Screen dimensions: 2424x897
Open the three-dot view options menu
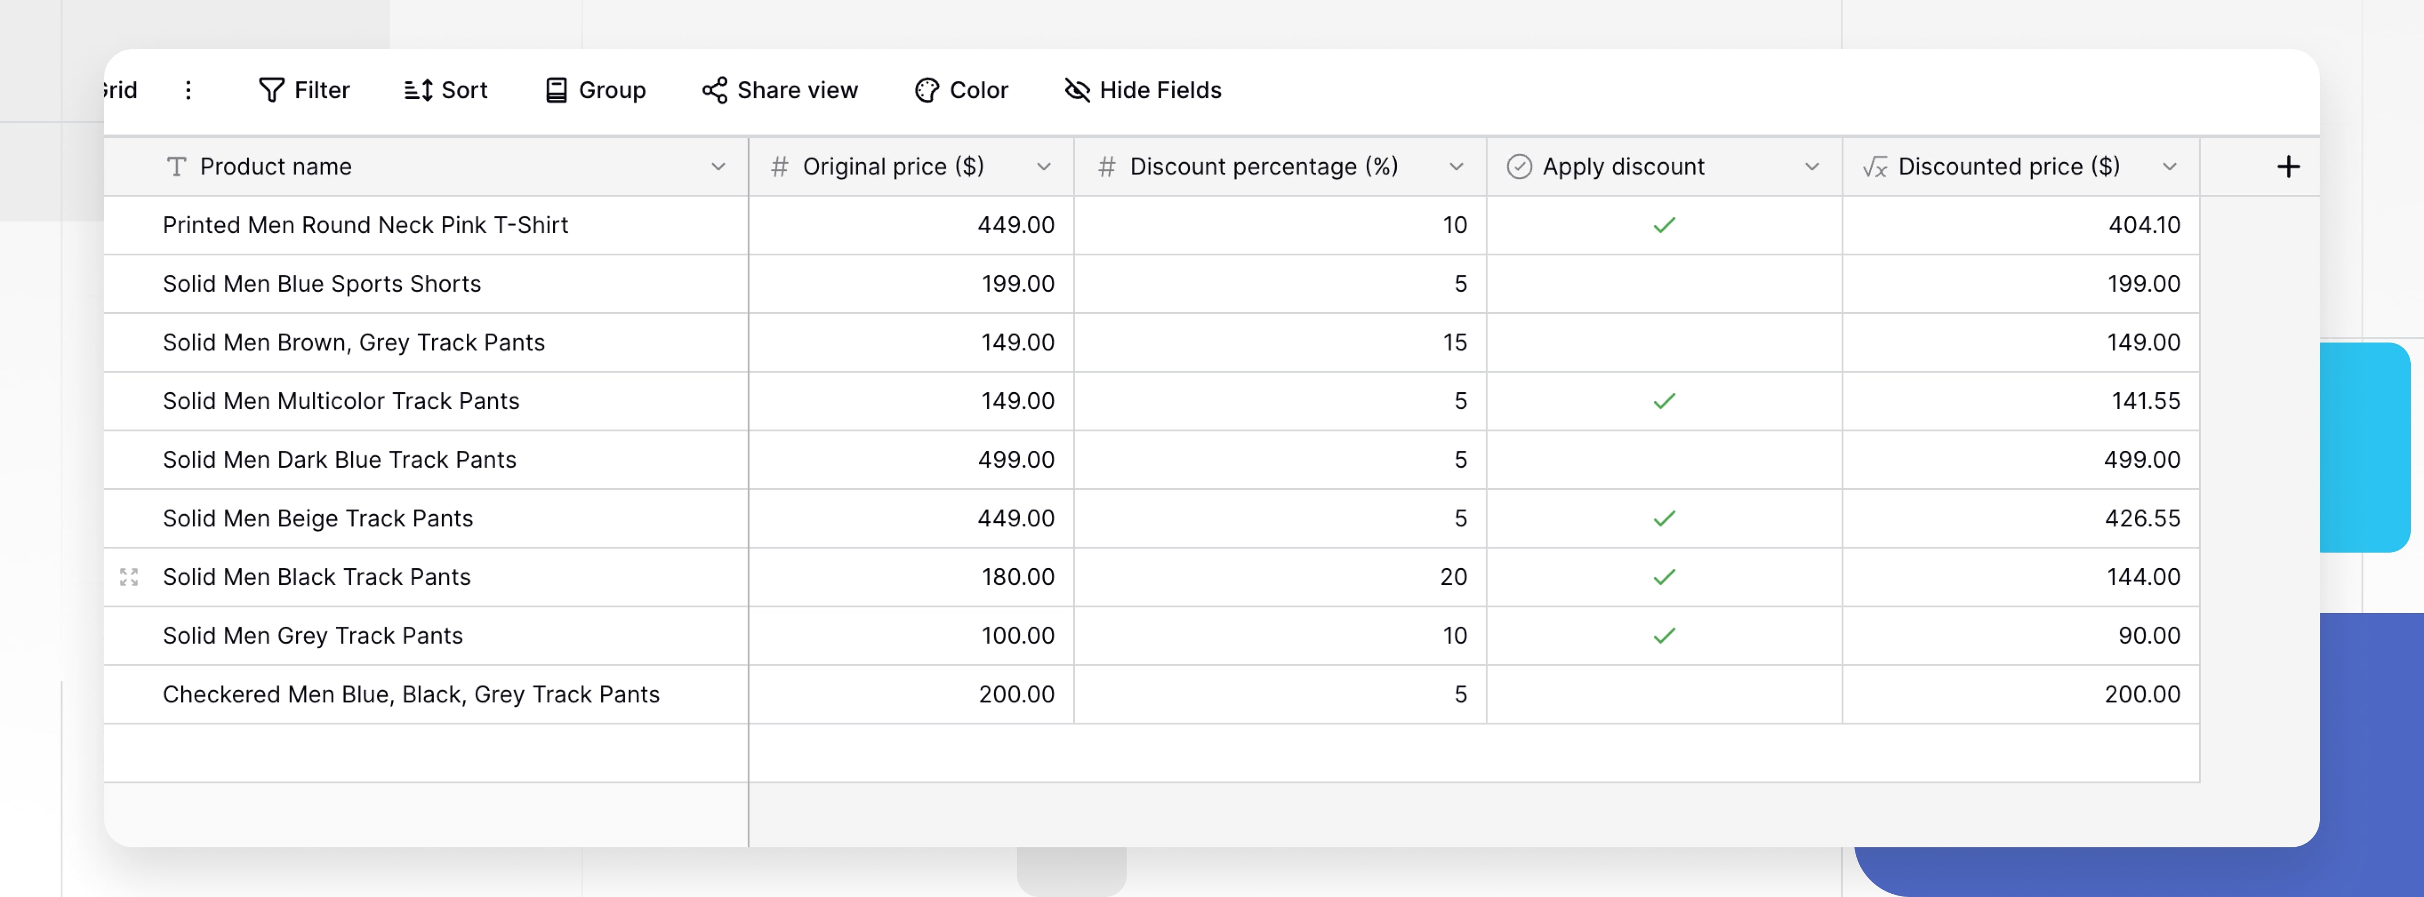point(188,90)
